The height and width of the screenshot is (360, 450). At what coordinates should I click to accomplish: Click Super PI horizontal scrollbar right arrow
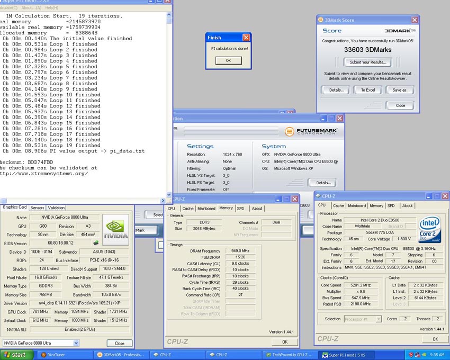(163, 201)
